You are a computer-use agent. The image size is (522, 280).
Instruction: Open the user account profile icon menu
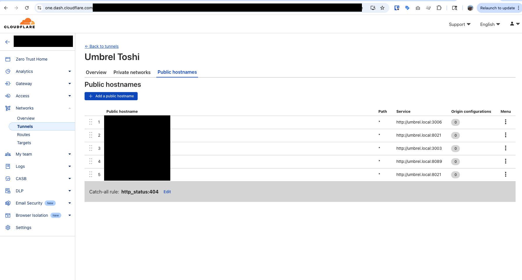(514, 24)
